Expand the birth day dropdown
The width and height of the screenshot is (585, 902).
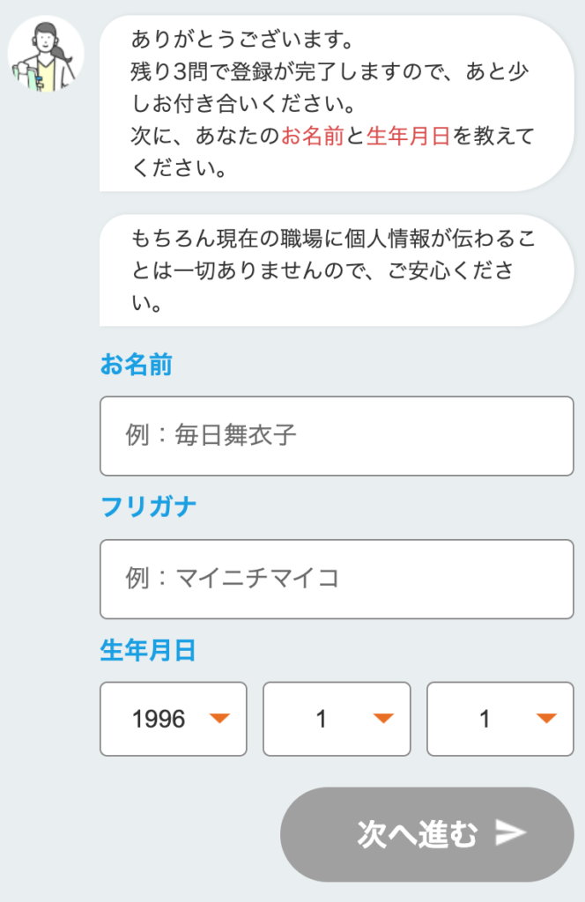[x=500, y=719]
